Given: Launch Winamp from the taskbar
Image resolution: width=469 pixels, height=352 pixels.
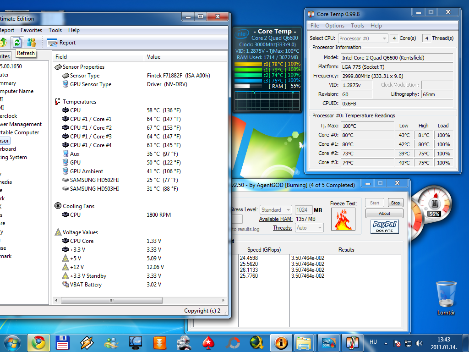Looking at the screenshot, I should pos(87,343).
